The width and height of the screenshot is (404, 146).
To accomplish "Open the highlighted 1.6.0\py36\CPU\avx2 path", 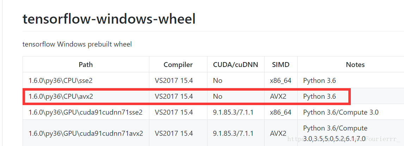I will pyautogui.click(x=61, y=97).
